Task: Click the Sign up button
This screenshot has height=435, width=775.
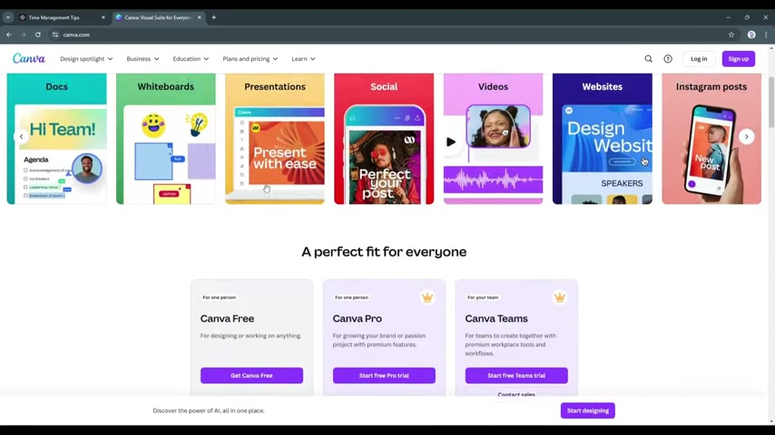Action: (x=738, y=59)
